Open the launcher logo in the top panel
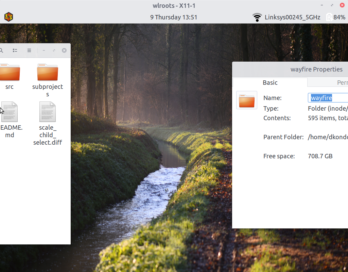 pyautogui.click(x=8, y=17)
